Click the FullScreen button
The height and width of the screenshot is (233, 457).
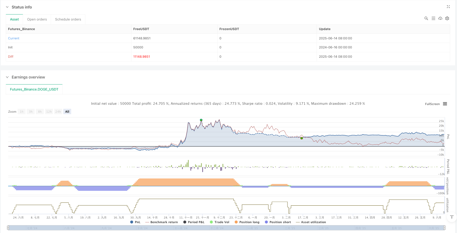[x=432, y=104]
